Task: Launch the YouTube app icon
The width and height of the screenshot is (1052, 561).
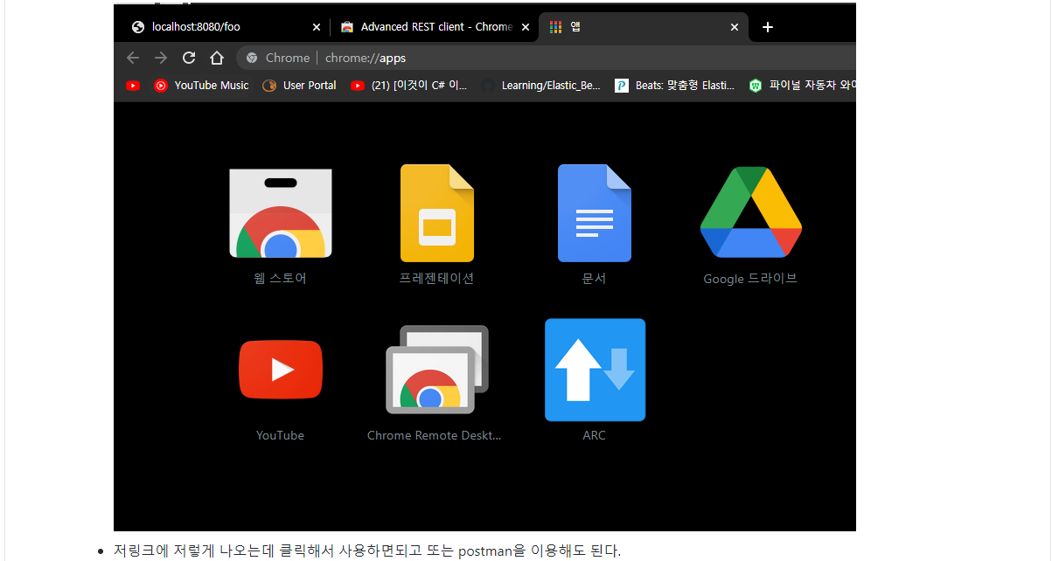Action: (281, 370)
